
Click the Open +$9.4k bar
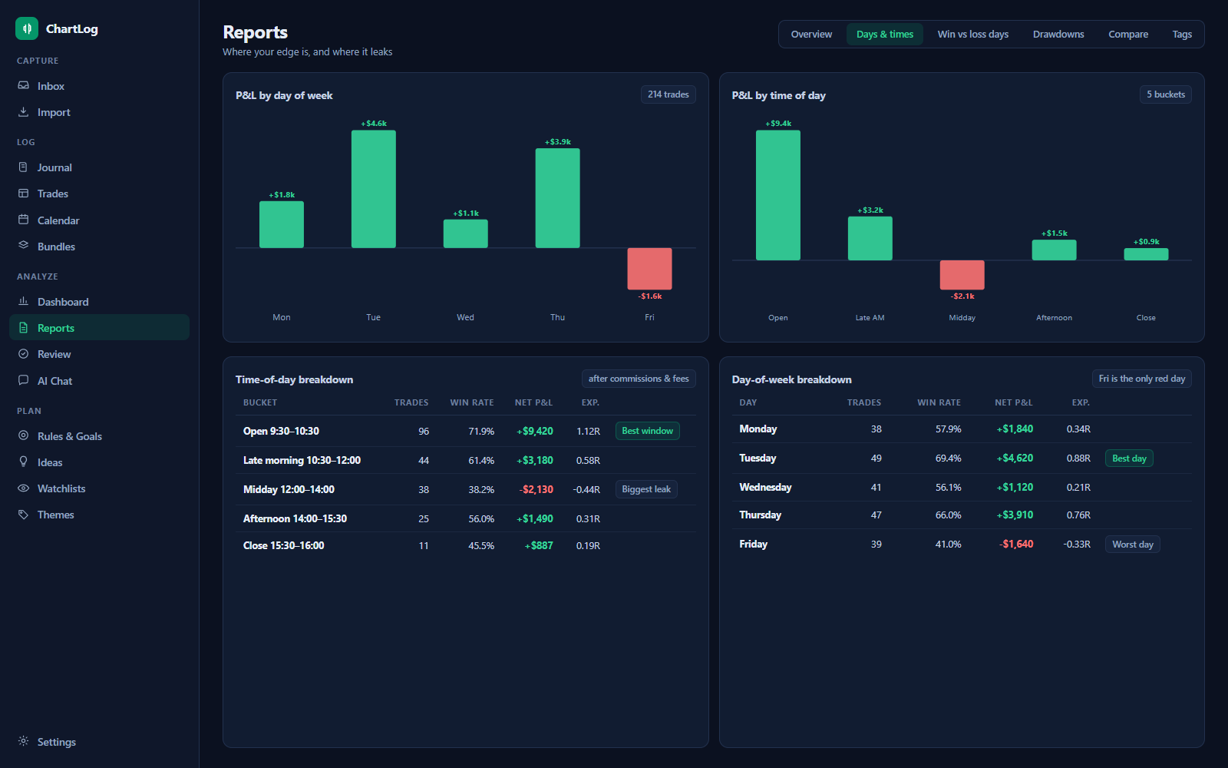click(778, 195)
